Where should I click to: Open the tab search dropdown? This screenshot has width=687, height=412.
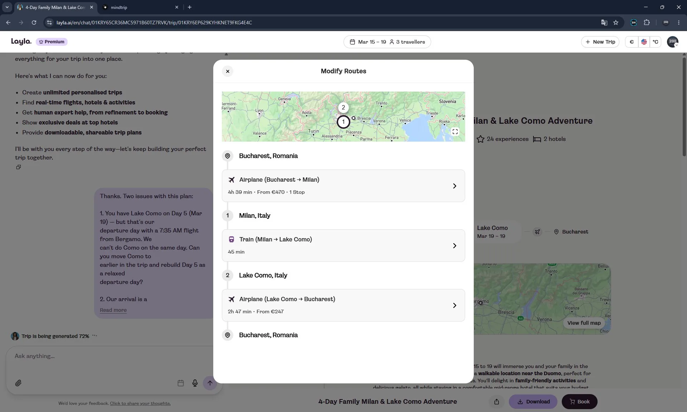pos(7,7)
